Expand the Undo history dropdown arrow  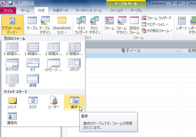click(21, 3)
